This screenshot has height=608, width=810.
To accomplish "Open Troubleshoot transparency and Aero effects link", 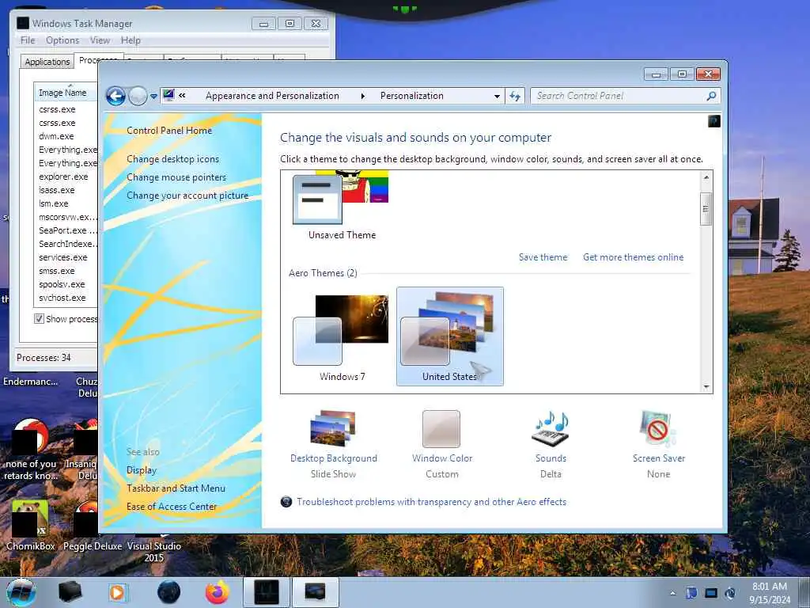I will point(431,501).
